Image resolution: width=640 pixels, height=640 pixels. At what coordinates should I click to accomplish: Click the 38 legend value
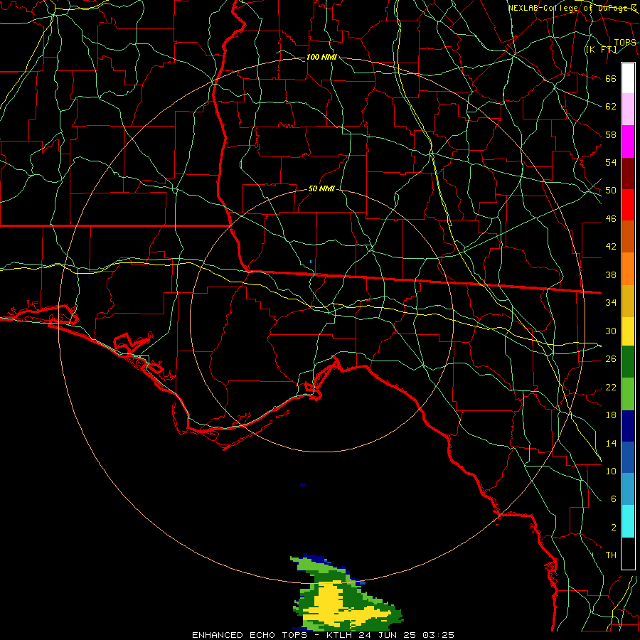[611, 275]
